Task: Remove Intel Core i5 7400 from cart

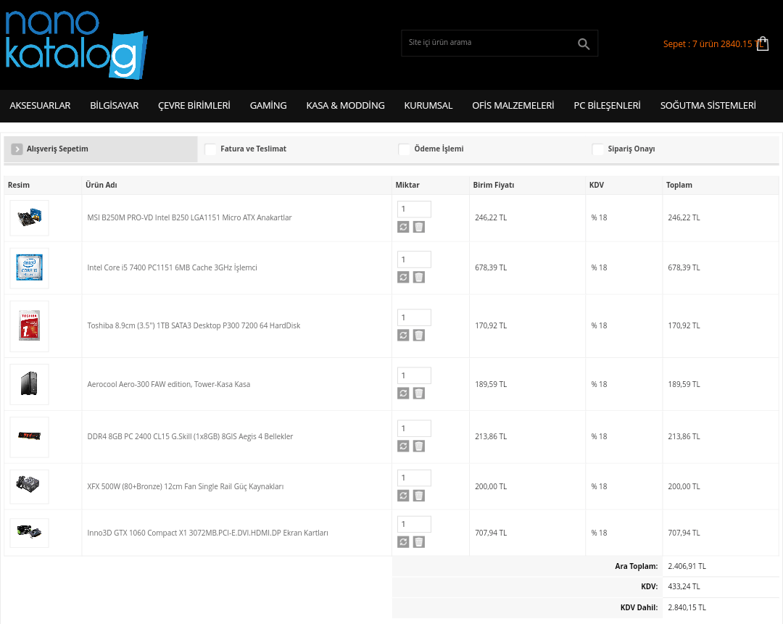Action: tap(419, 277)
